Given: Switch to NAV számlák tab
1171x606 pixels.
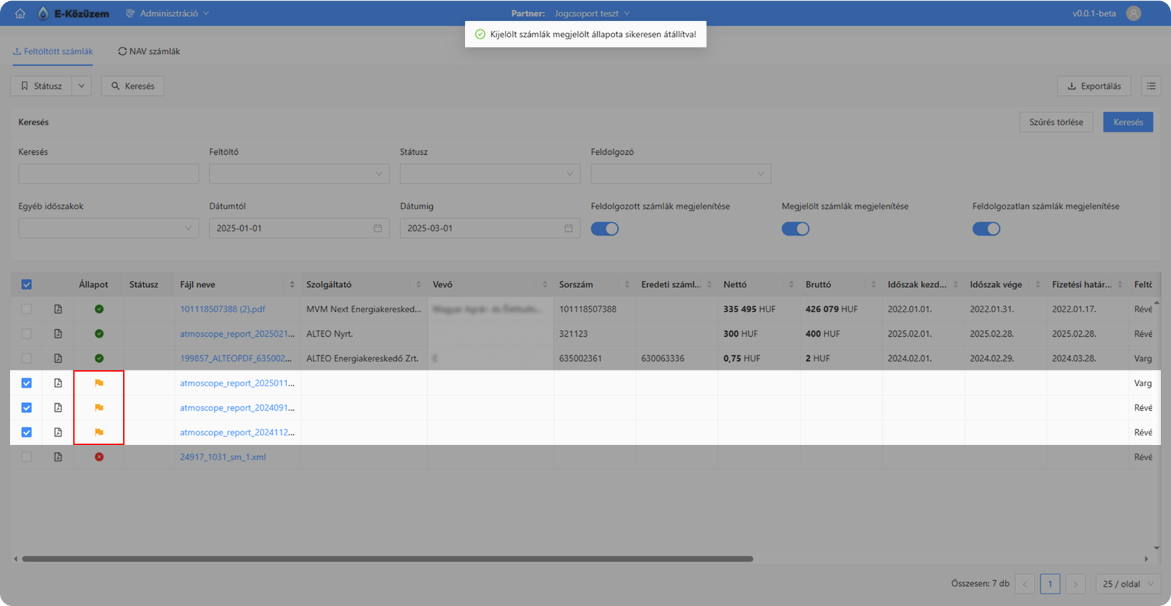Looking at the screenshot, I should coord(149,51).
